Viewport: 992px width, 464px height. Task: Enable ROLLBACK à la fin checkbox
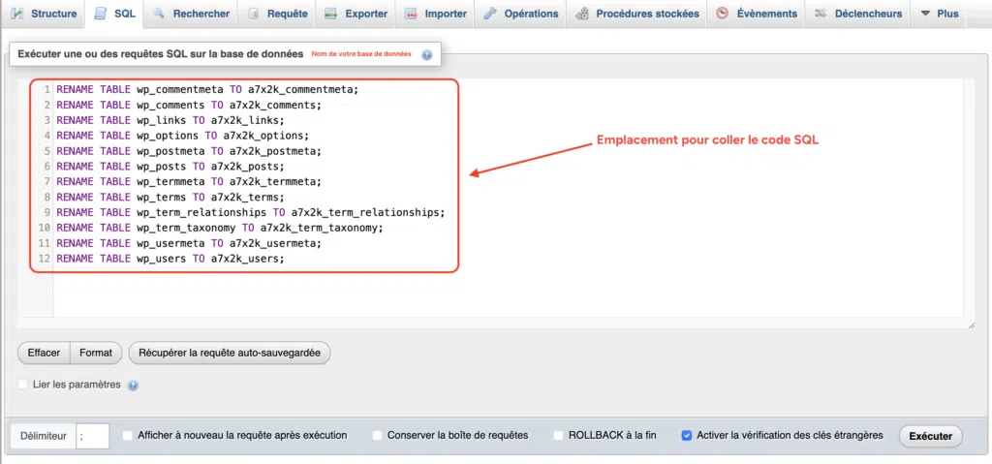pyautogui.click(x=559, y=436)
